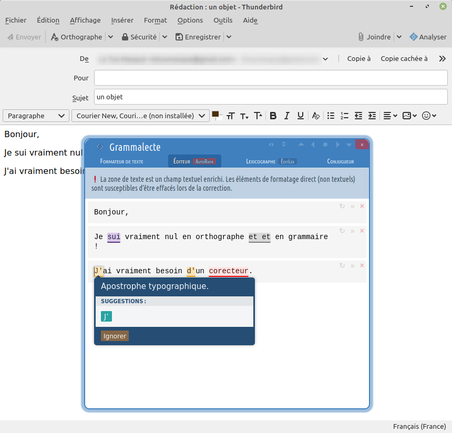Viewport: 452px width, 433px height.
Task: Toggle bold formatting
Action: (x=273, y=116)
